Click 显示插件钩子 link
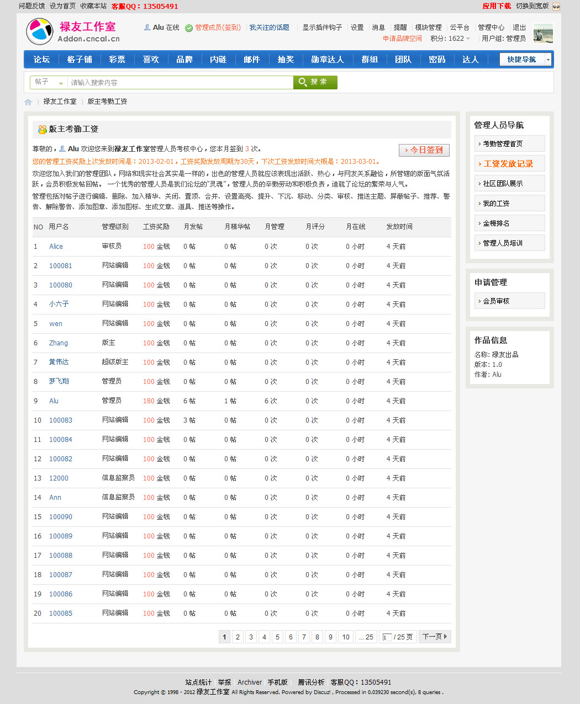 tap(322, 27)
